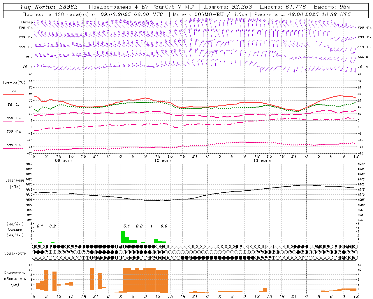
Task: Click the 5.1 precipitation total value
Action: pos(126,226)
